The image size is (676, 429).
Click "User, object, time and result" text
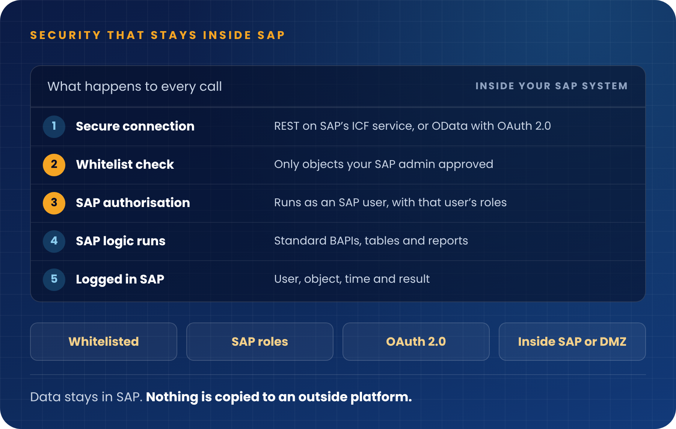[352, 279]
